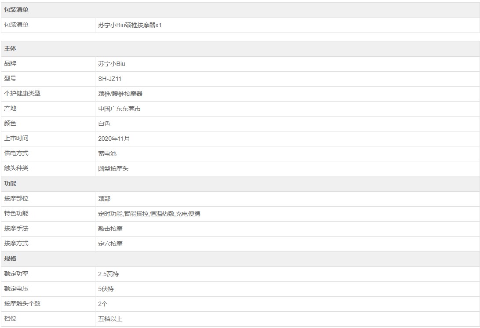
Task: Select the 白色 color value
Action: (x=104, y=124)
